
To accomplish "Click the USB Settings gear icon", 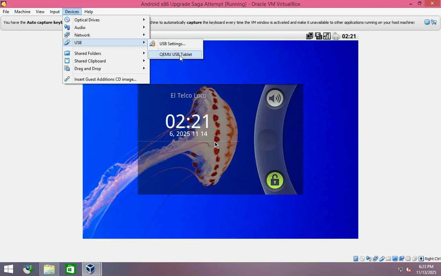I will 152,44.
